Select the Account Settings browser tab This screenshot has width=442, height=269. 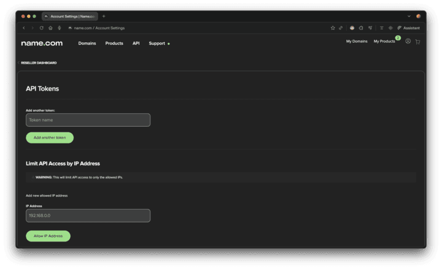pyautogui.click(x=70, y=17)
